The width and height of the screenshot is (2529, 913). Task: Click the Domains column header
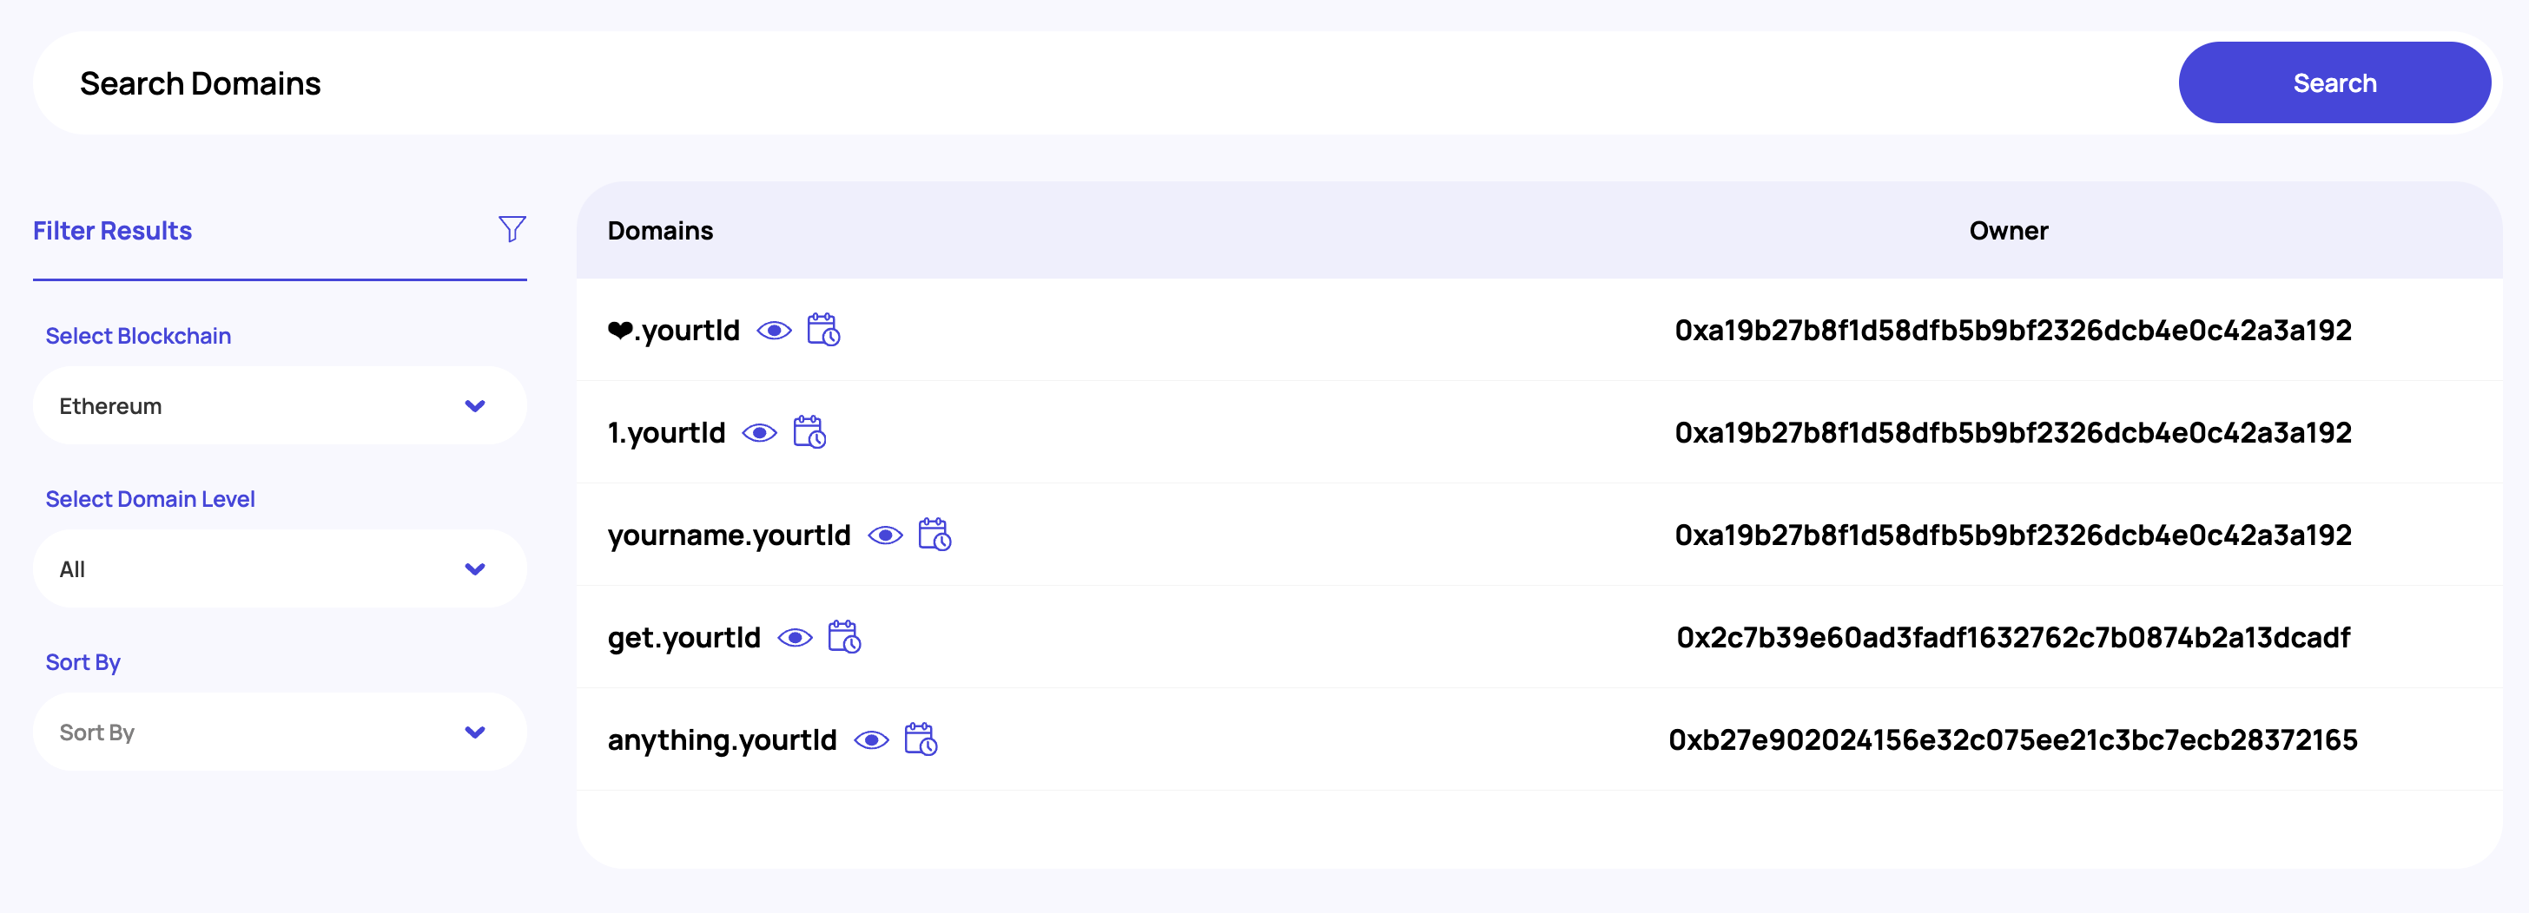pos(660,231)
